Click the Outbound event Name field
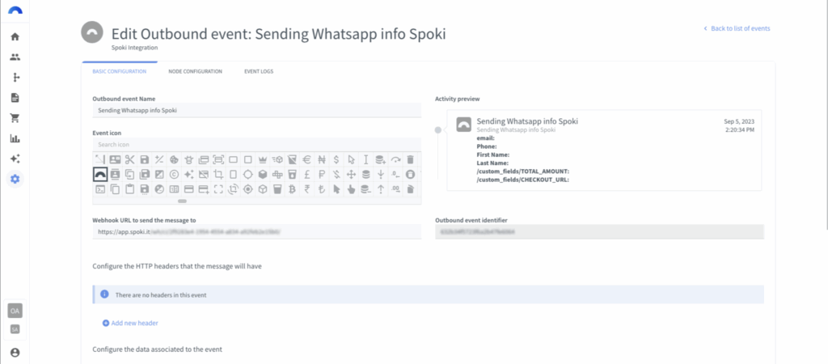The width and height of the screenshot is (828, 364). pos(256,109)
